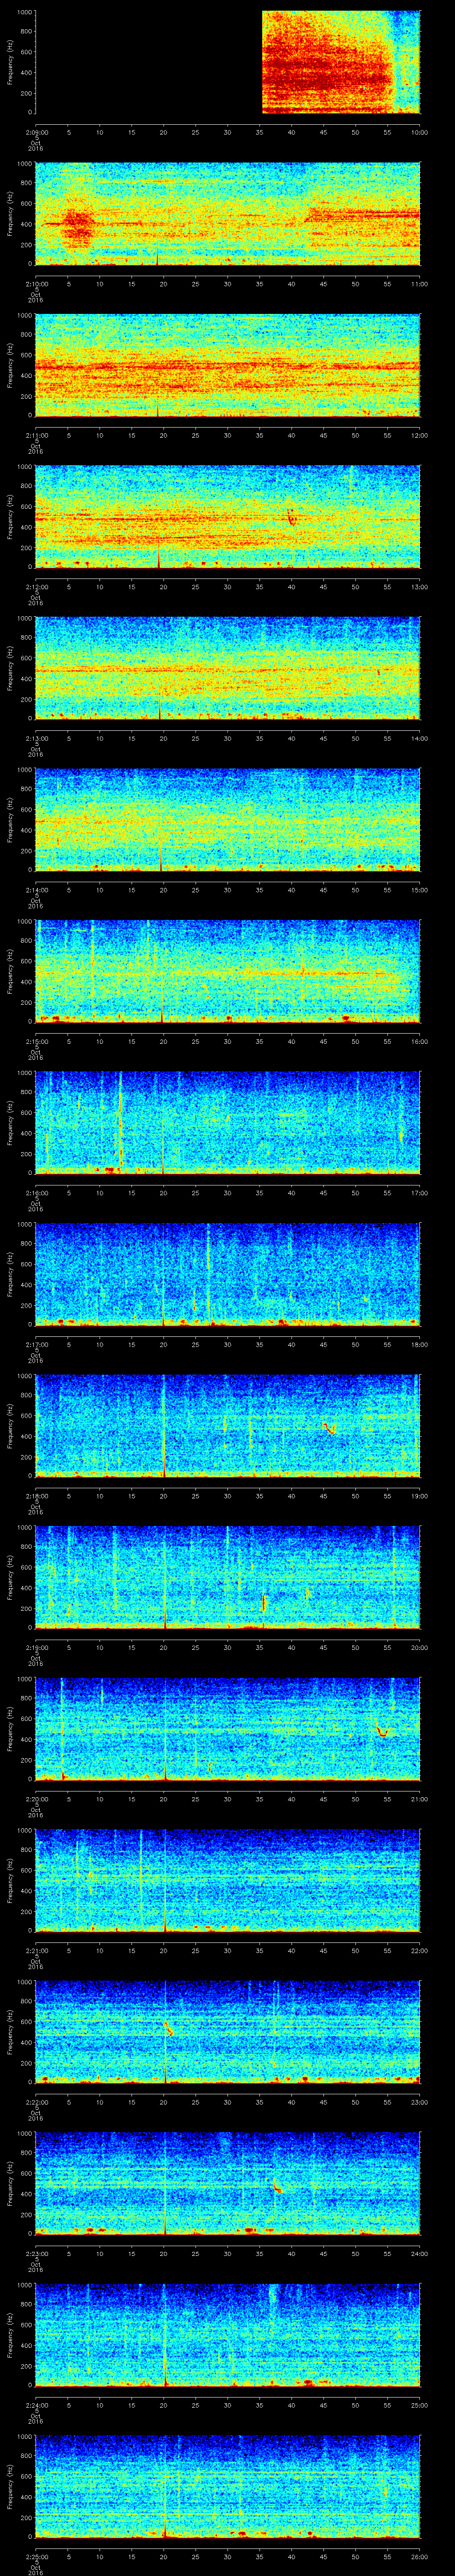Click the 12:00 end time label
455x2576 pixels.
pos(420,435)
